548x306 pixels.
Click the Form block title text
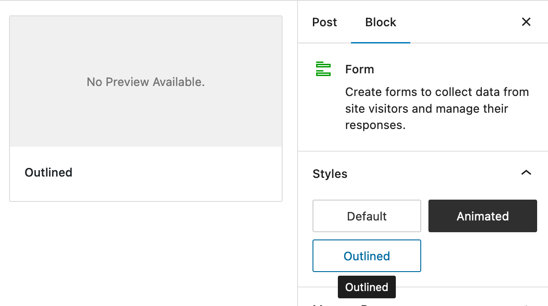[359, 69]
